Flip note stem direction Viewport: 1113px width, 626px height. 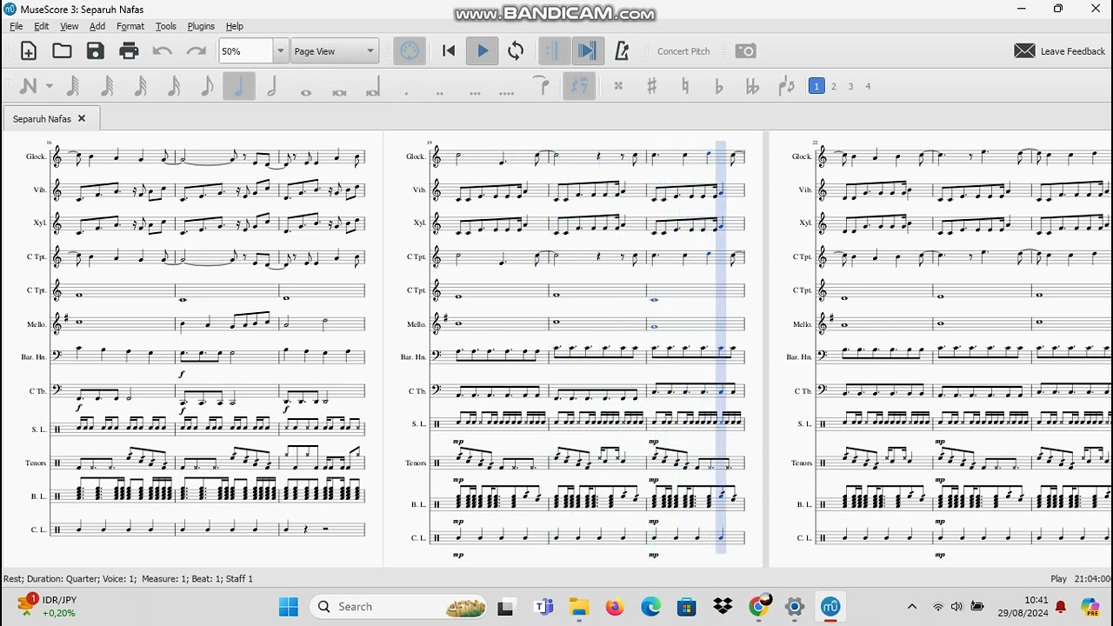tap(786, 86)
